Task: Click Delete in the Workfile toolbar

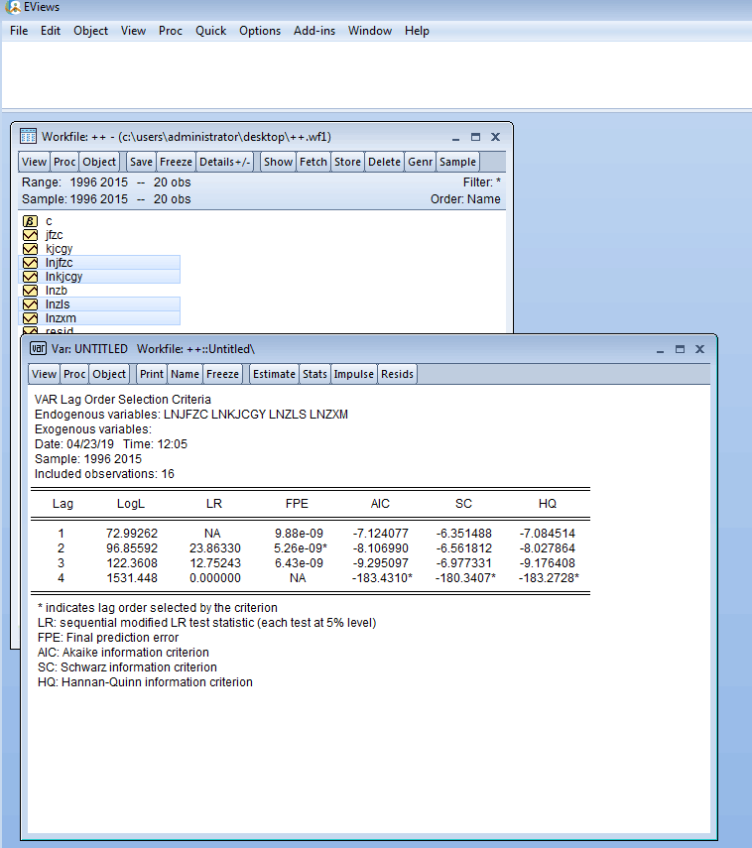Action: [384, 162]
